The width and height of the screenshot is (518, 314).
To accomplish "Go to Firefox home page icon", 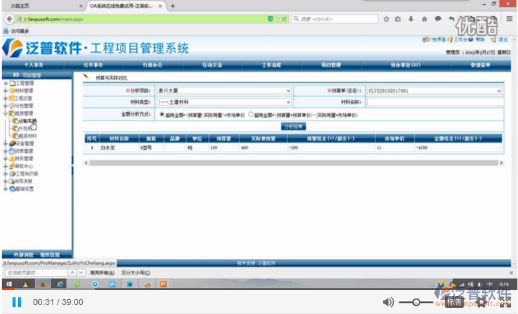I will tap(423, 19).
